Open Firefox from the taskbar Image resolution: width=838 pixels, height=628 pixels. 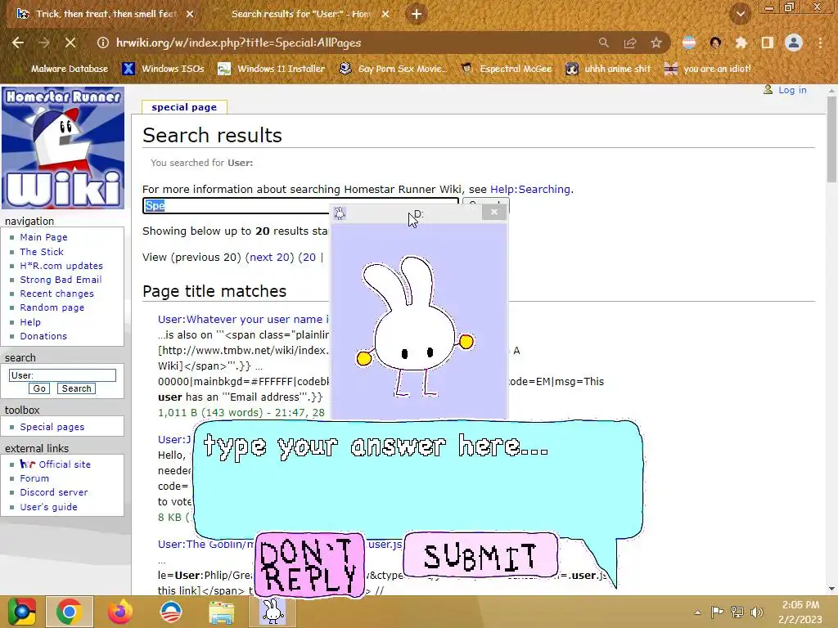[x=120, y=612]
